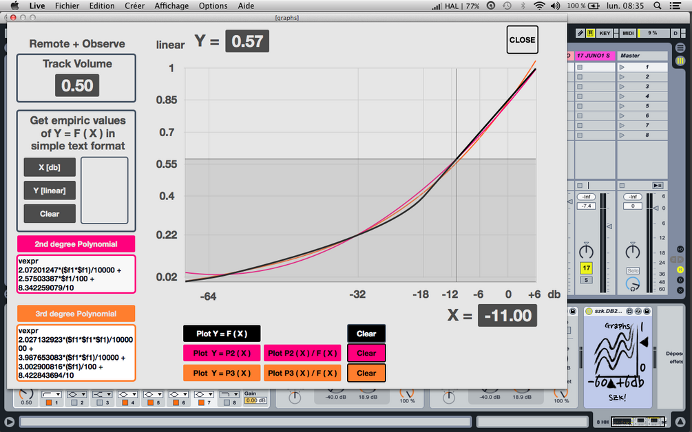
Task: Toggle crossfader section (X icon)
Action: (x=680, y=290)
